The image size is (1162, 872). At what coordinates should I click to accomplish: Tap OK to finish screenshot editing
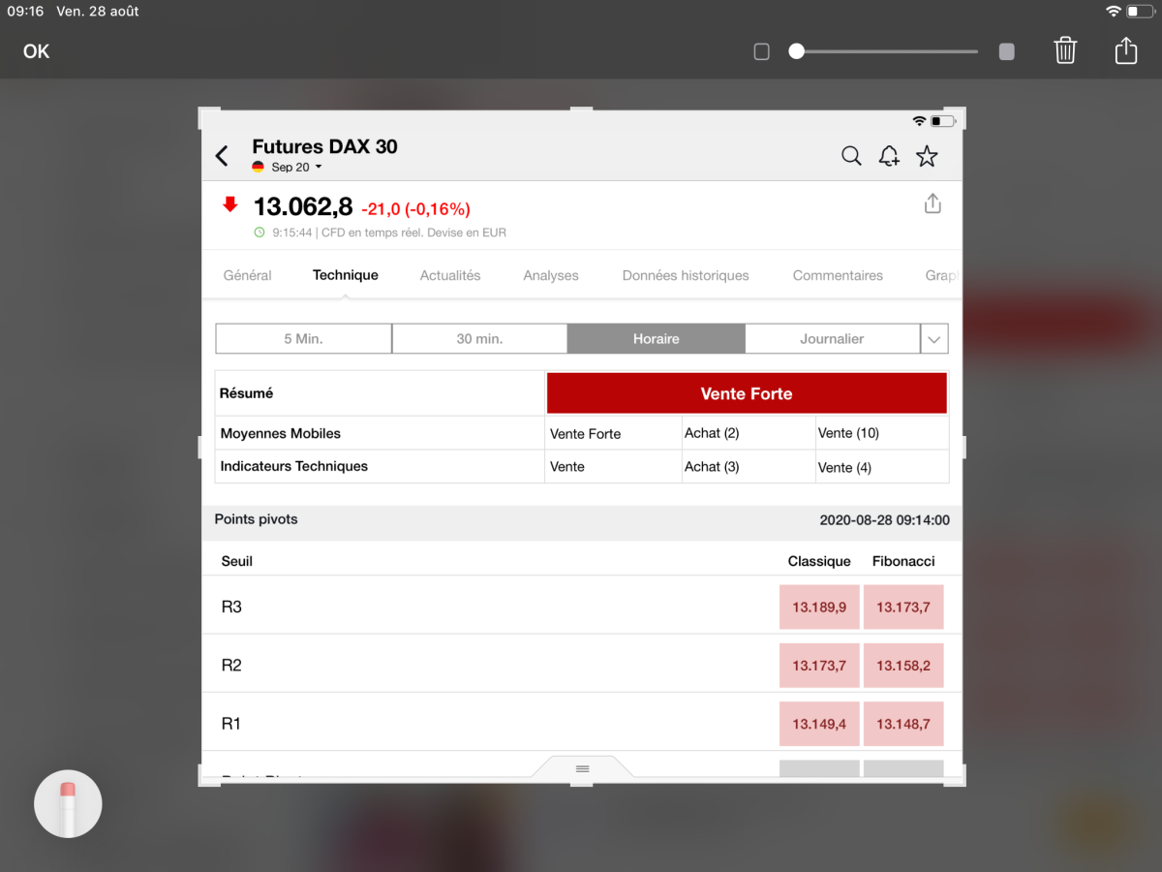coord(36,51)
